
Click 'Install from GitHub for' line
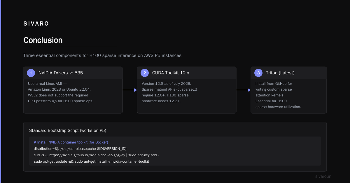[274, 84]
